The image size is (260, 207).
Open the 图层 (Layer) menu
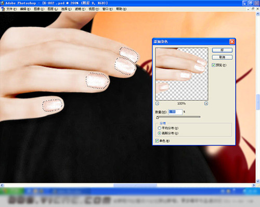pyautogui.click(x=53, y=9)
